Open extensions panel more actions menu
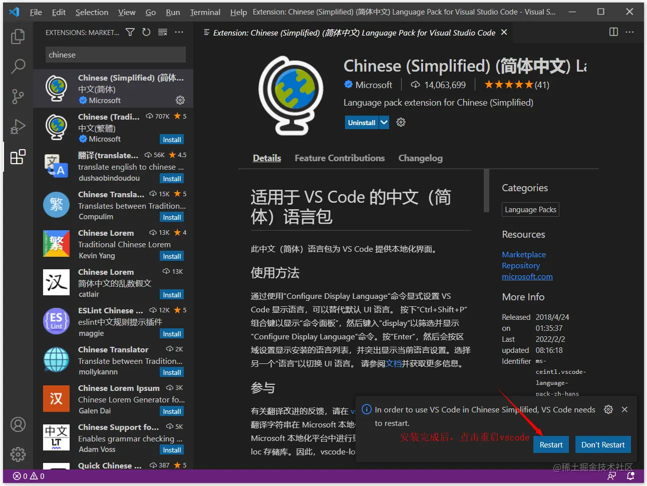 [x=179, y=32]
